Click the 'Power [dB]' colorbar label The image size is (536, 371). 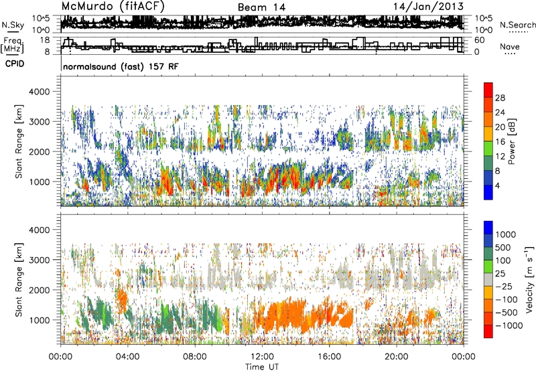(511, 141)
